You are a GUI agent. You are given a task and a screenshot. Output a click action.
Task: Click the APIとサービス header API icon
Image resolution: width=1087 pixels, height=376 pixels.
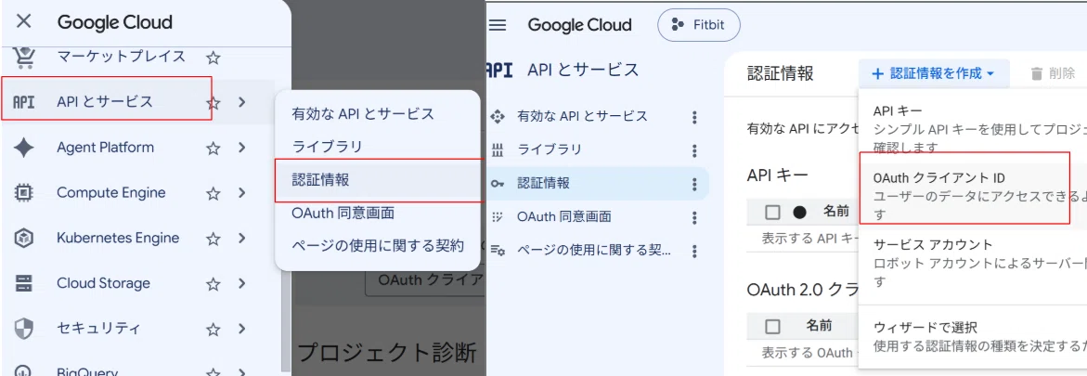point(499,70)
